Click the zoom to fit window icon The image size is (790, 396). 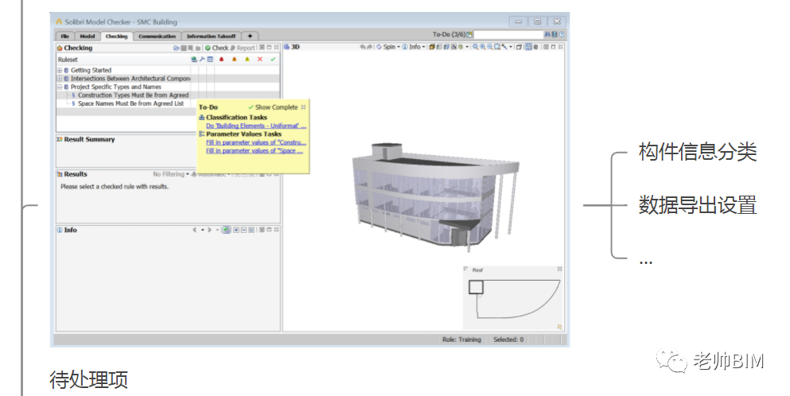(497, 47)
